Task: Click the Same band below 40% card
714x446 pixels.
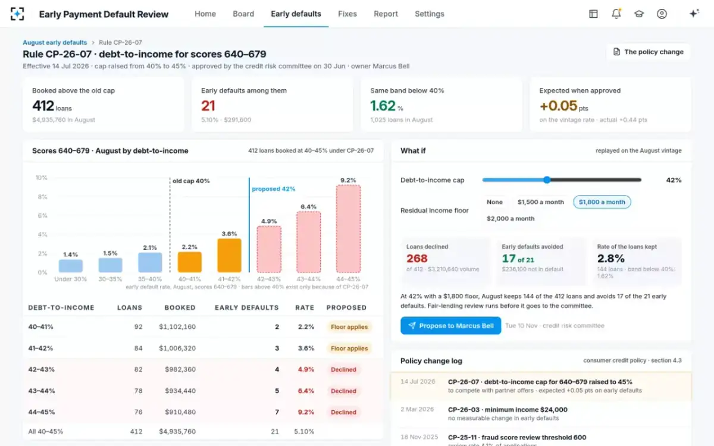Action: [x=441, y=105]
